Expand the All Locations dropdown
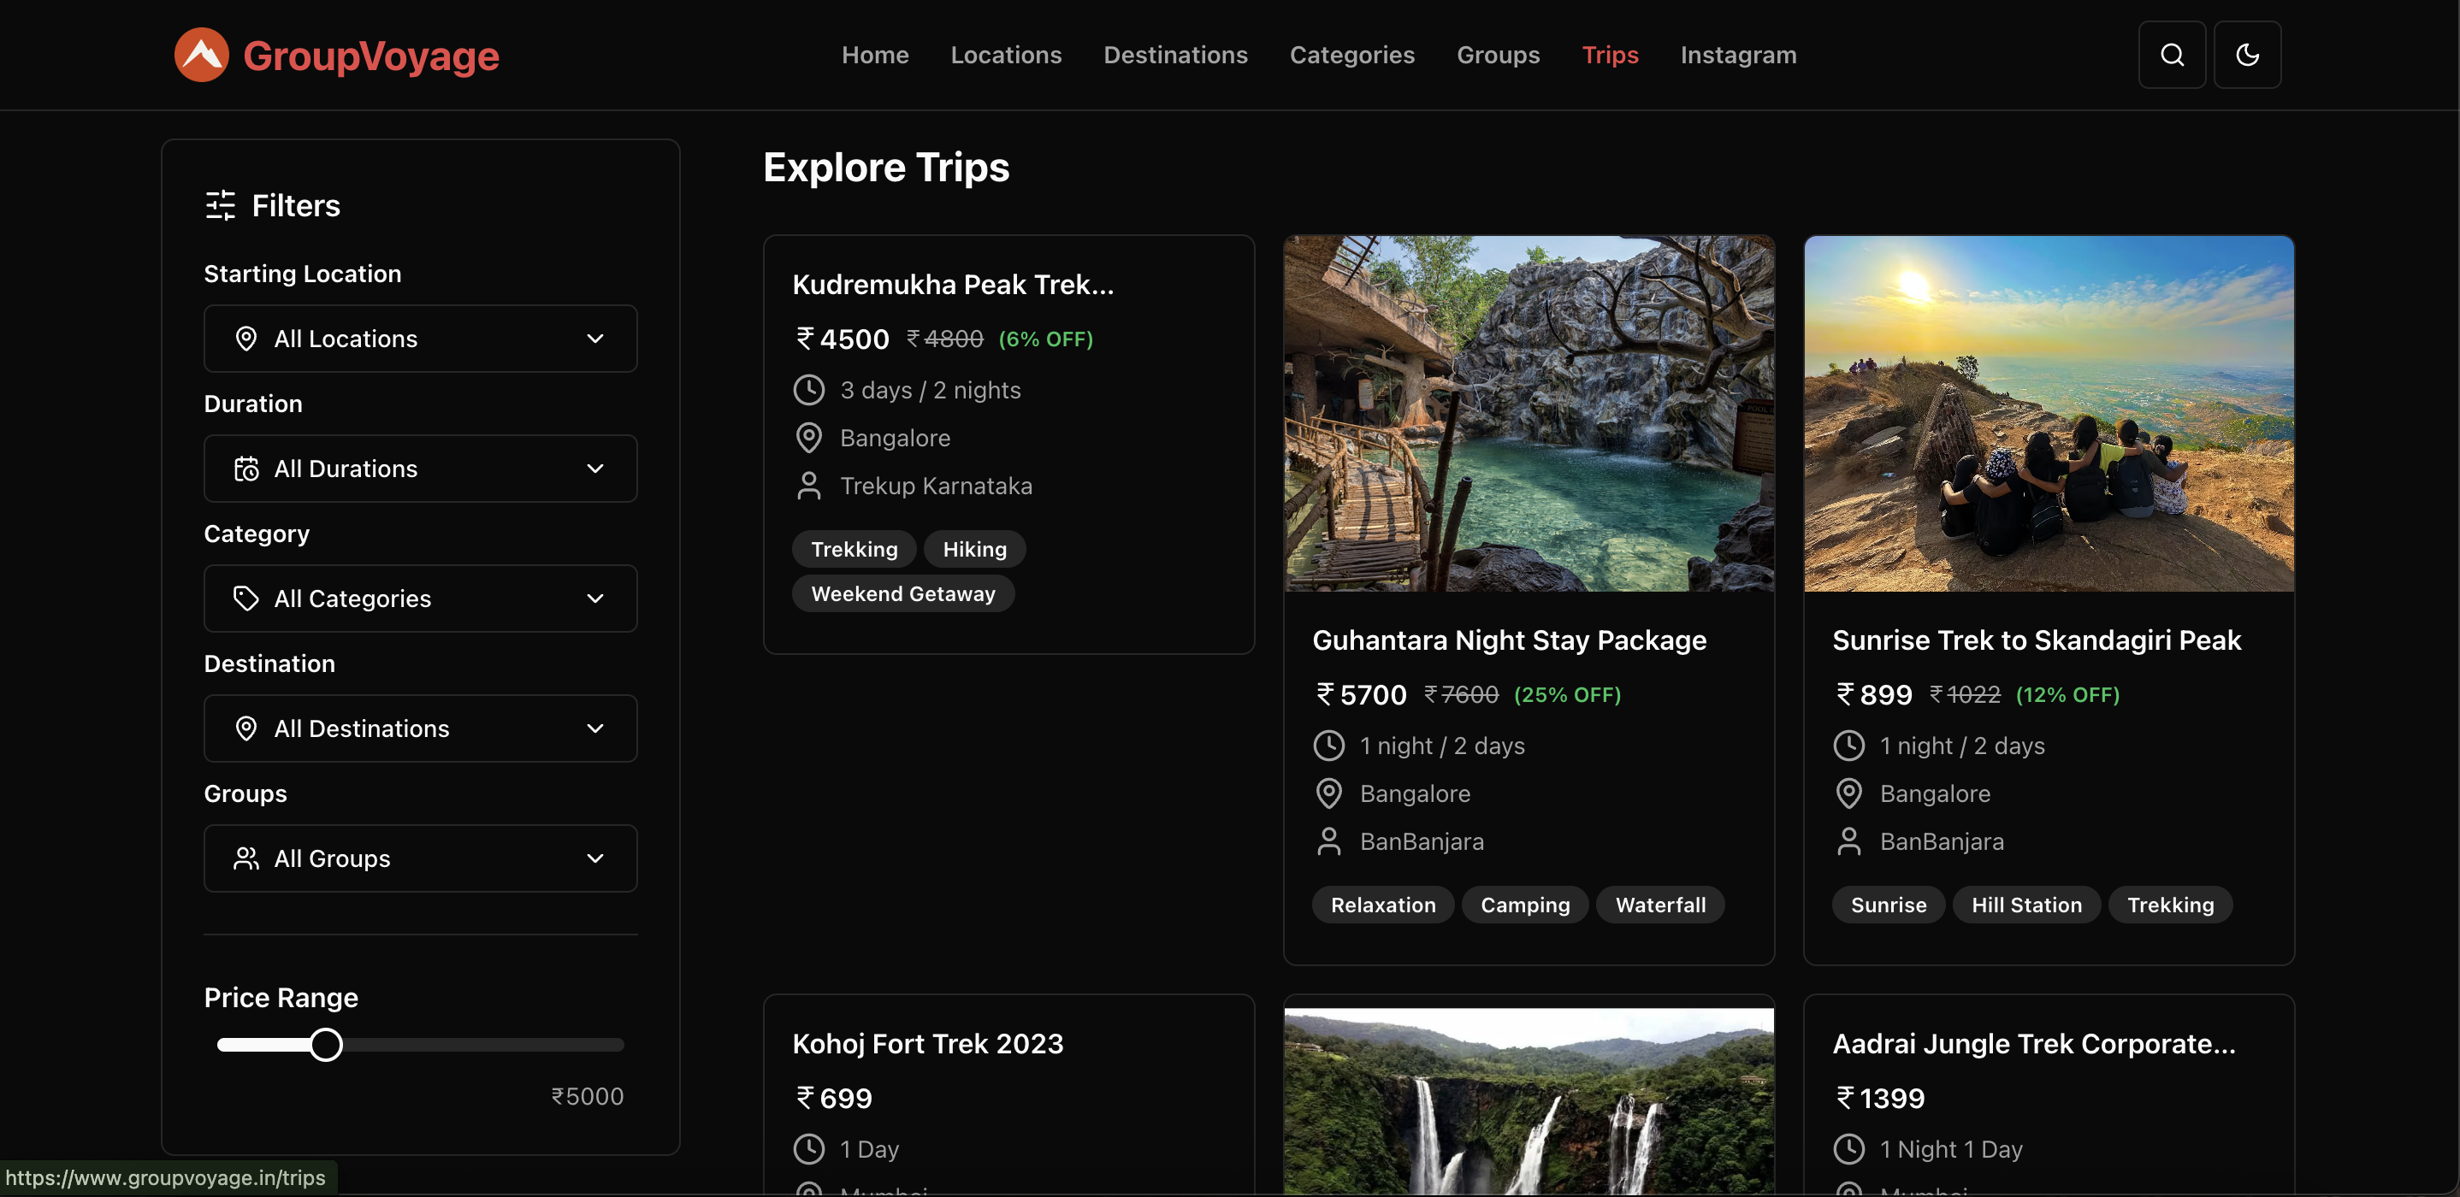Viewport: 2460px width, 1197px height. pyautogui.click(x=420, y=338)
